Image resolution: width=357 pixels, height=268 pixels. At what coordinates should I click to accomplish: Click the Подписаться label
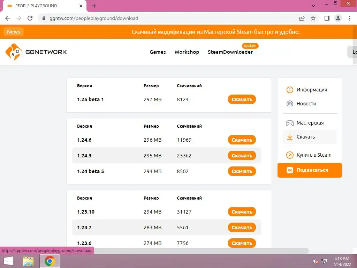click(312, 170)
